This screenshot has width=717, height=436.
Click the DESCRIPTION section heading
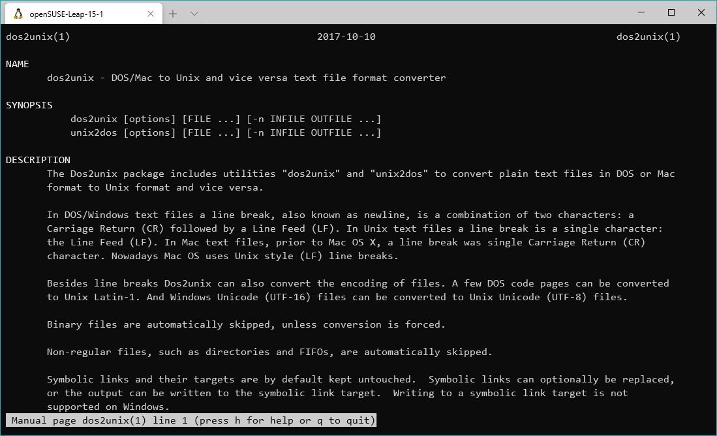click(x=38, y=160)
